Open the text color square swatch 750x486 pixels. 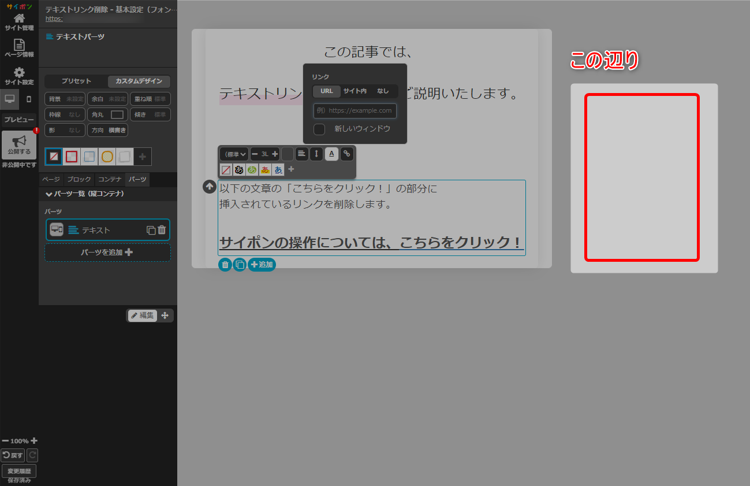(x=288, y=154)
